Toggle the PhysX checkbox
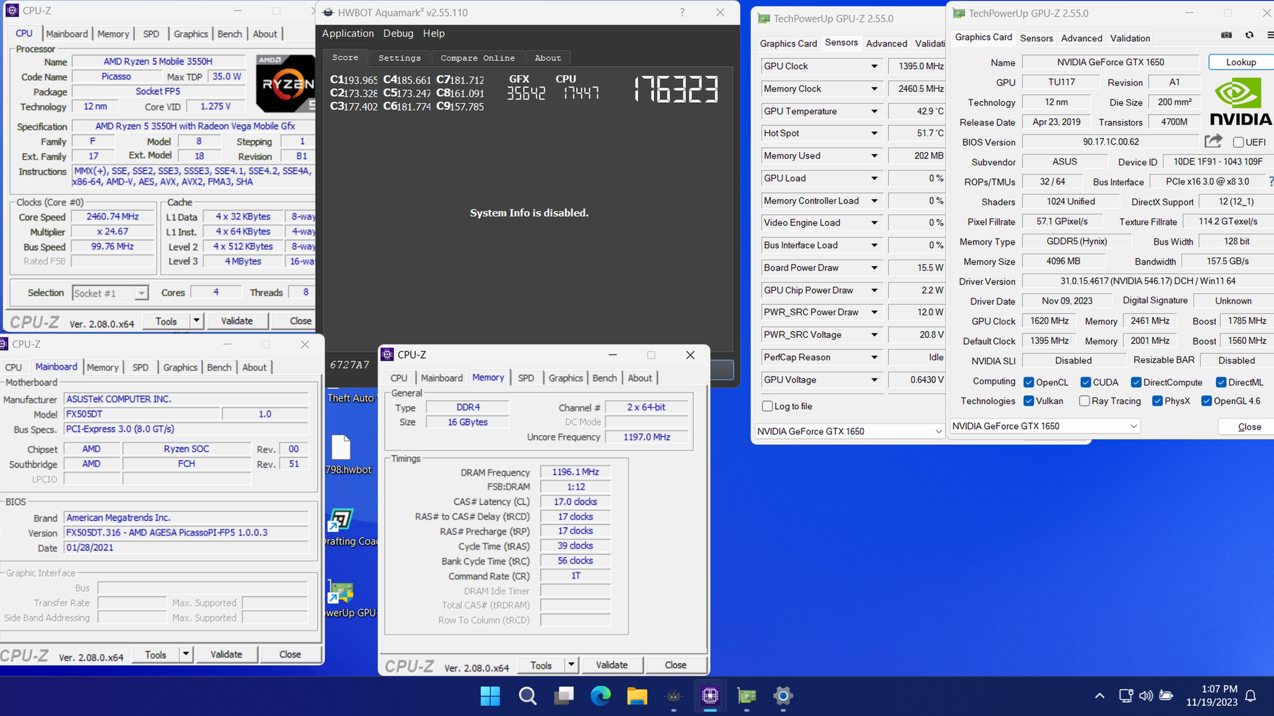1274x716 pixels. click(1157, 401)
